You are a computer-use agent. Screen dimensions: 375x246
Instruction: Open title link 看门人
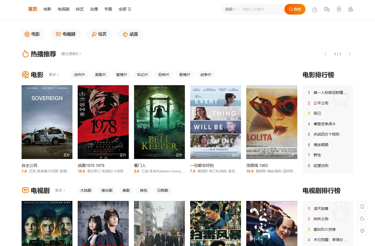pos(140,165)
